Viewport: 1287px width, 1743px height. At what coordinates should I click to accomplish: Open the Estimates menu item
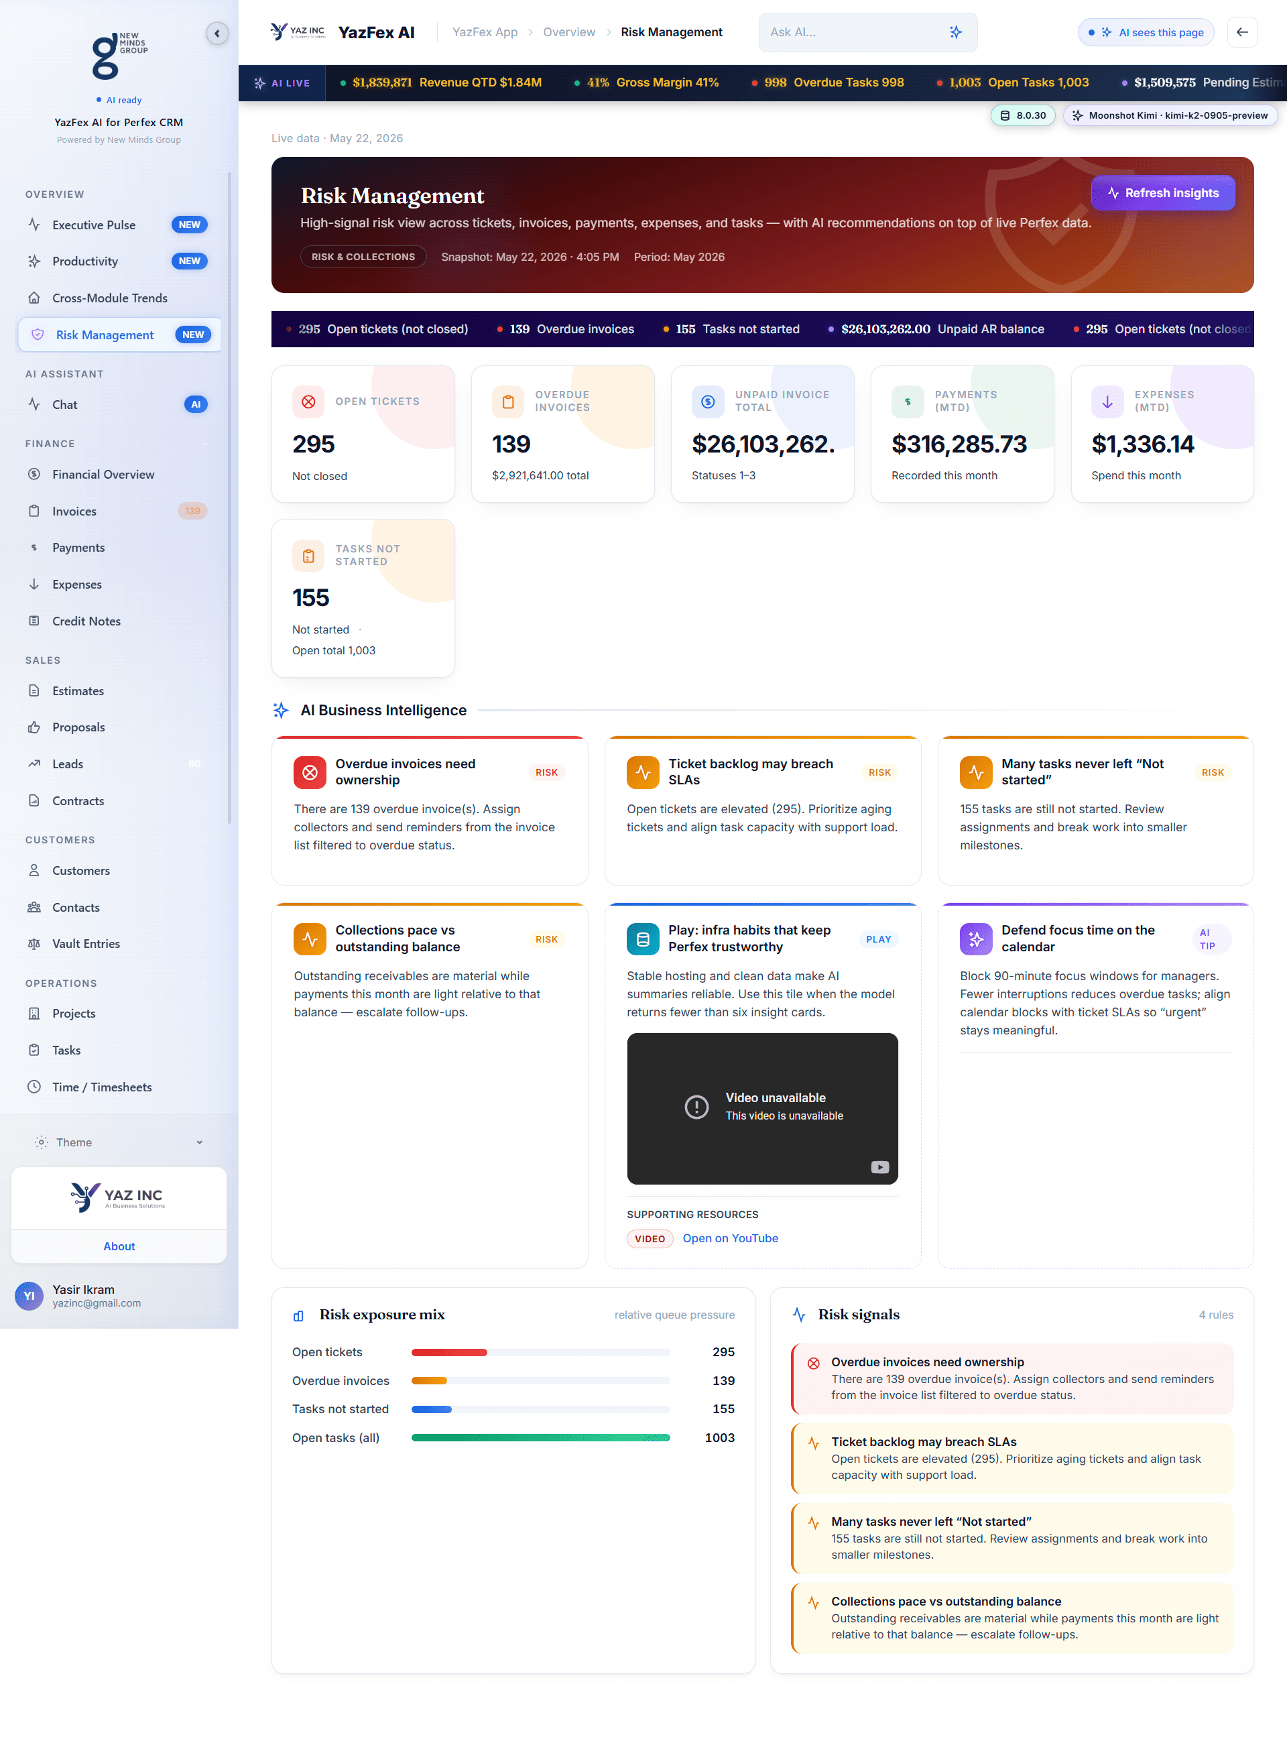[119, 690]
